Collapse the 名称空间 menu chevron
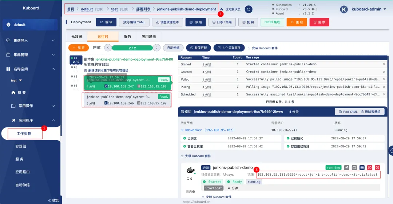Image resolution: width=393 pixels, height=204 pixels. [x=53, y=69]
